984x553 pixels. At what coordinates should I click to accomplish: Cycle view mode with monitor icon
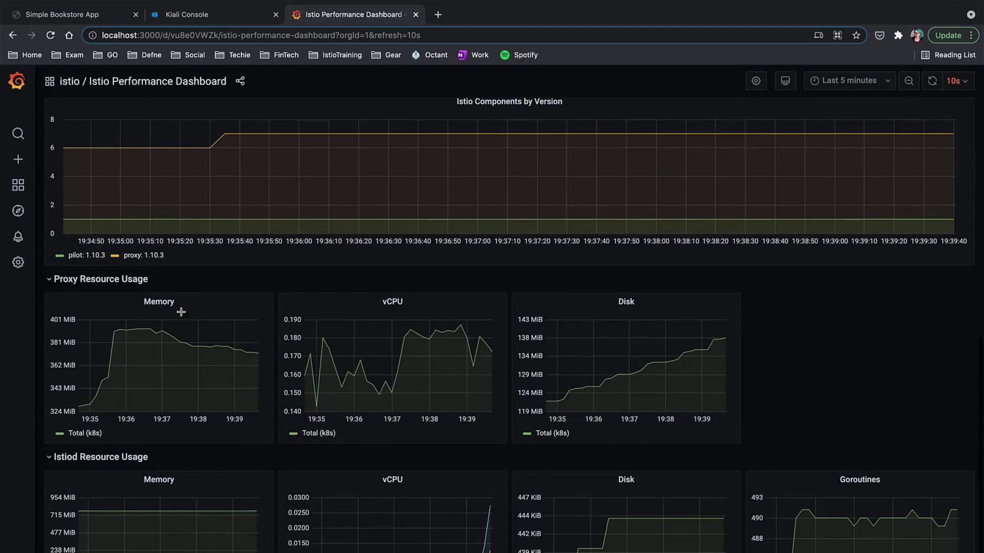[785, 81]
